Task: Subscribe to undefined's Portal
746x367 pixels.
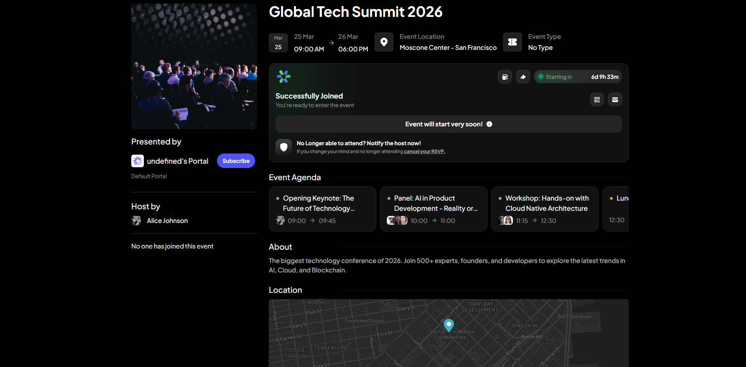Action: click(x=236, y=161)
